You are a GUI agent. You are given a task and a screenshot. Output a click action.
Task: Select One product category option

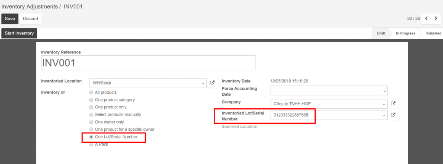click(91, 100)
